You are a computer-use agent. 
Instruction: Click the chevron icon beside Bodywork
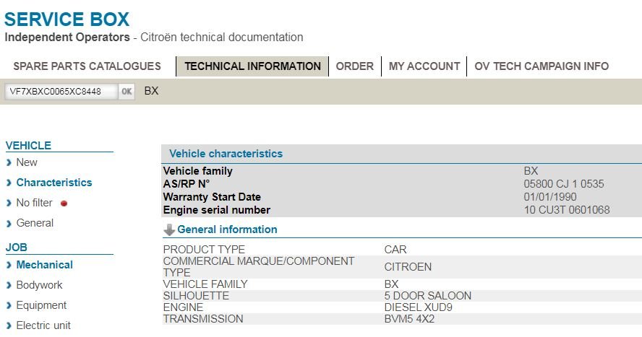[x=9, y=286]
